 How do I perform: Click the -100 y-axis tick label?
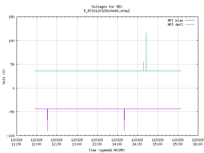[11, 136]
